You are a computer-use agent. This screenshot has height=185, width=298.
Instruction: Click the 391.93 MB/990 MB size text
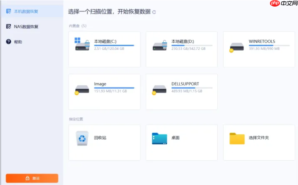(x=264, y=49)
